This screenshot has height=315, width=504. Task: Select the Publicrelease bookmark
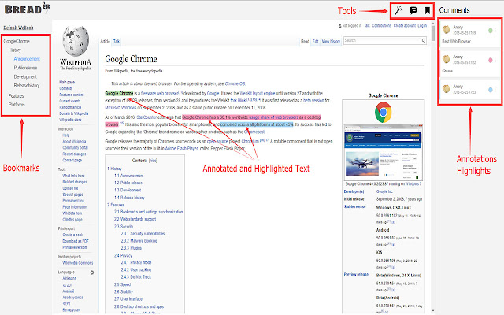click(x=25, y=68)
